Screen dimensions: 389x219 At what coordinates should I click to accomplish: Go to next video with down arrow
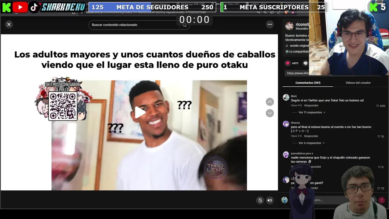[x=270, y=113]
